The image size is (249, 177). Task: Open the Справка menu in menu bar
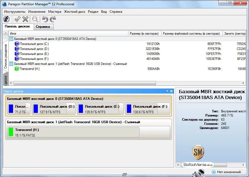(x=116, y=12)
